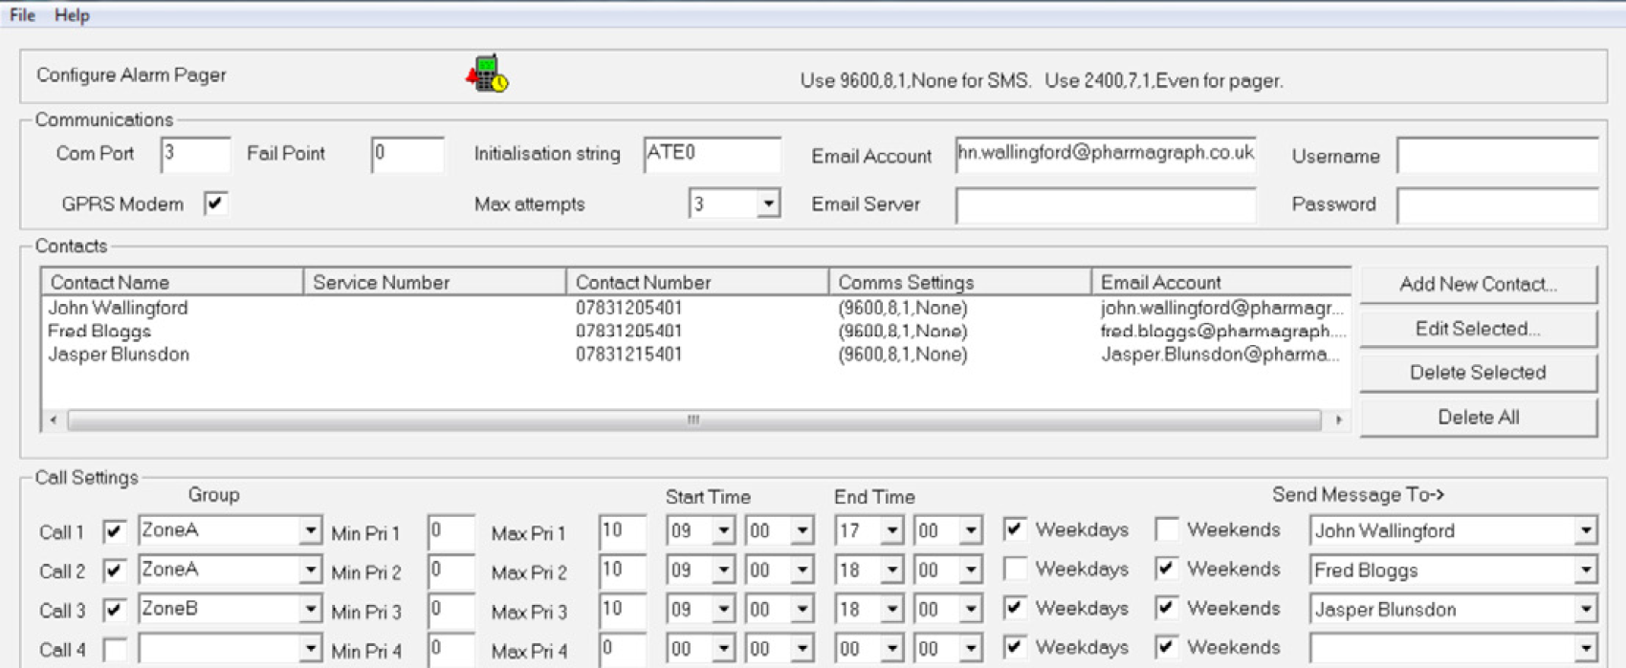The image size is (1626, 668).
Task: Click the Email Account column header
Action: pos(1220,282)
